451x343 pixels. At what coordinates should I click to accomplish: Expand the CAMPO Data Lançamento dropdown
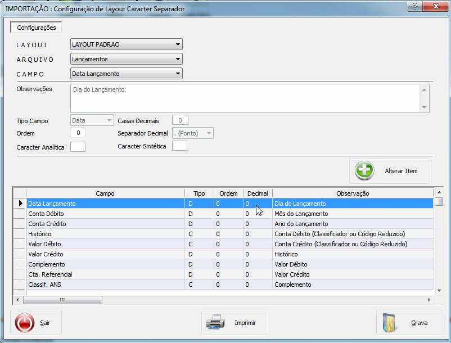pyautogui.click(x=179, y=73)
